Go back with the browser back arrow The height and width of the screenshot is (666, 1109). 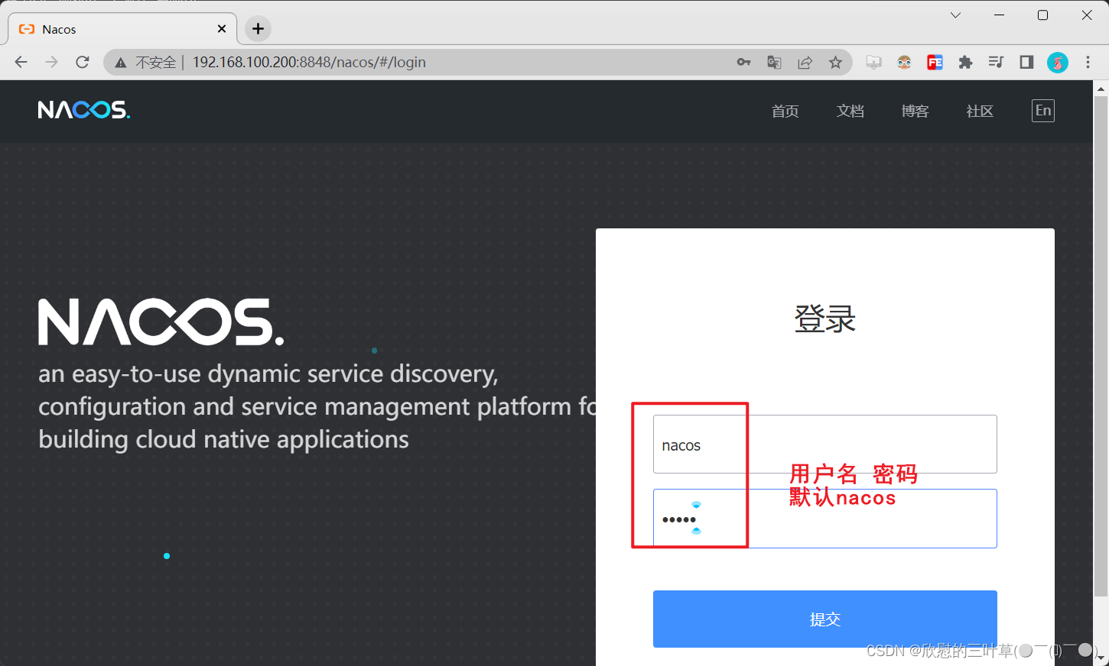(x=21, y=62)
